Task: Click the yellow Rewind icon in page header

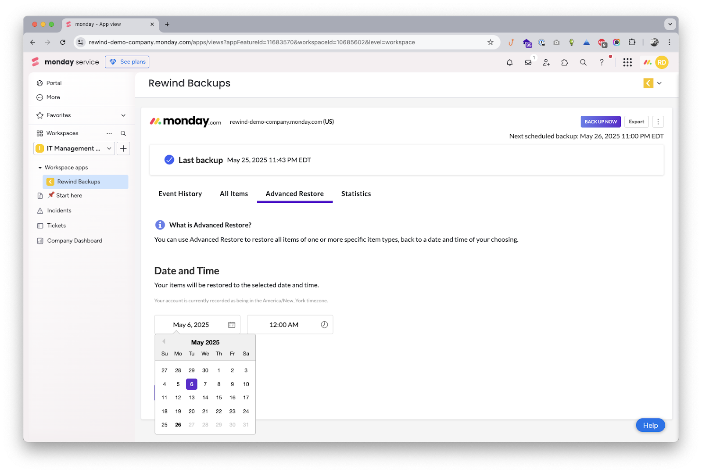Action: point(648,83)
